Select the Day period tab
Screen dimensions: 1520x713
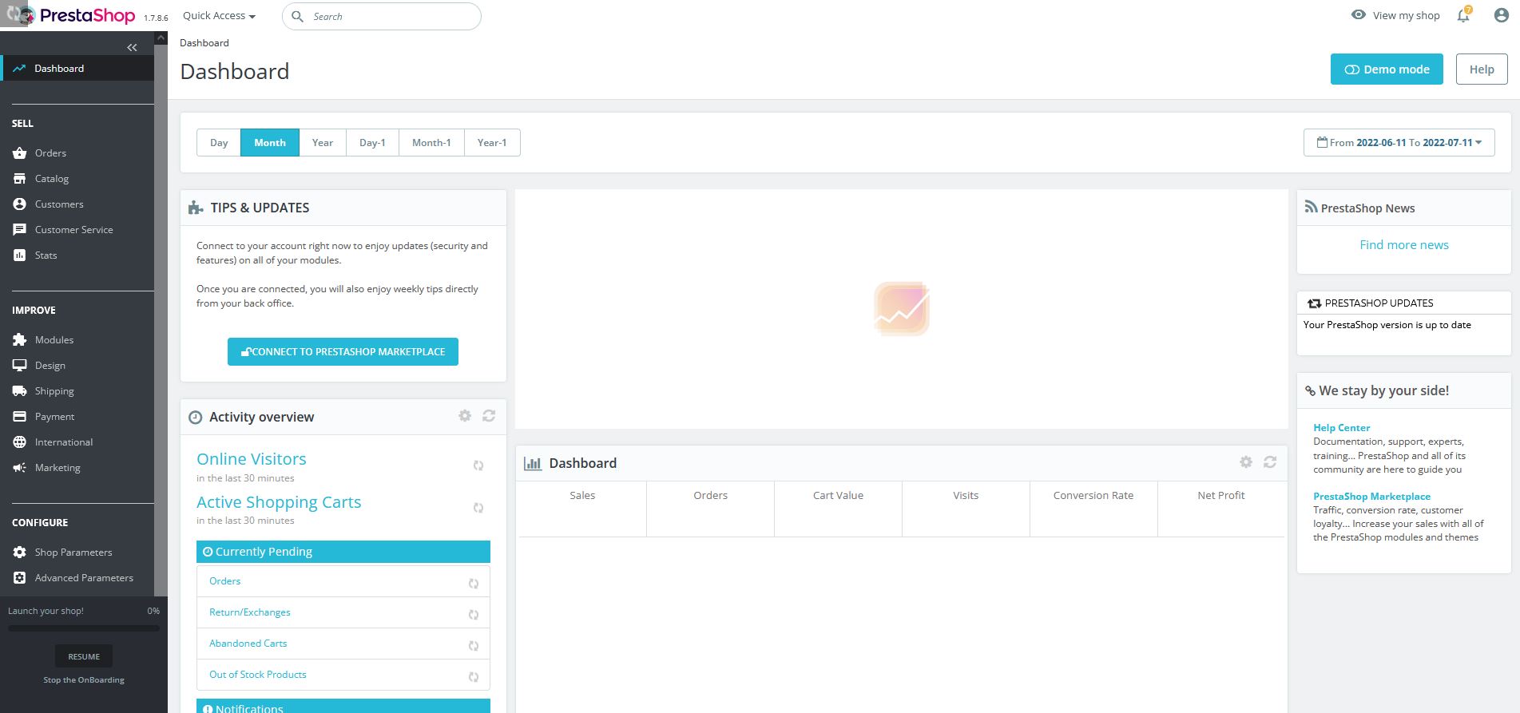(x=219, y=143)
